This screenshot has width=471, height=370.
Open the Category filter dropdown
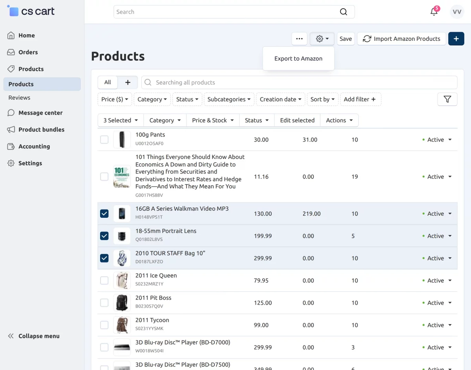[152, 99]
